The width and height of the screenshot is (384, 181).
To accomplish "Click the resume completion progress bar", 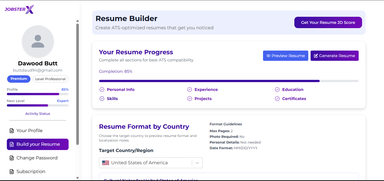I will pos(229,81).
